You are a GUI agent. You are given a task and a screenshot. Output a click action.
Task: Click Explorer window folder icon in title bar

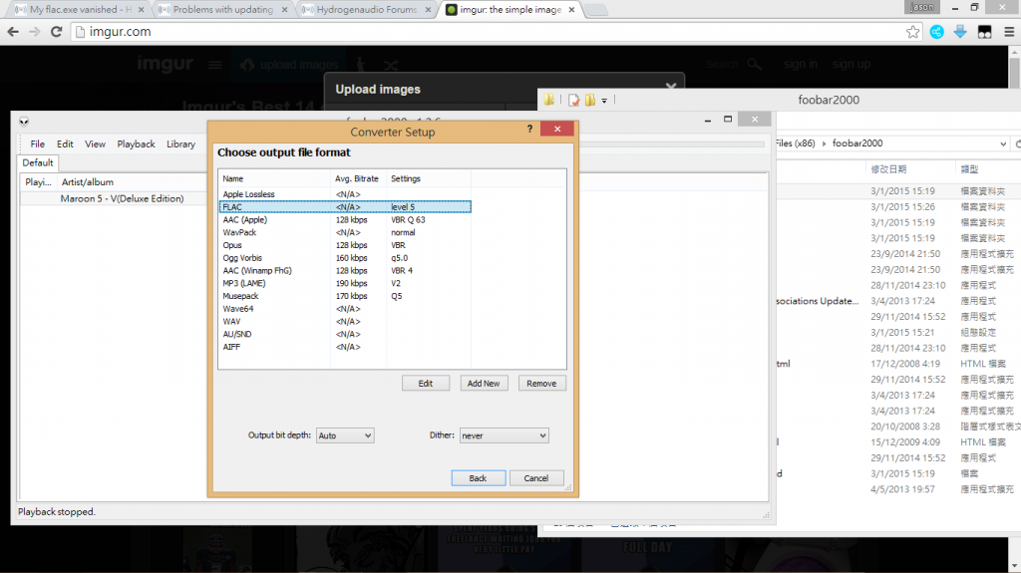pos(549,100)
